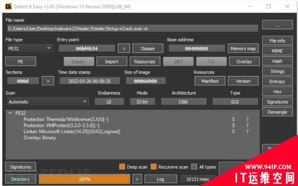298x186 pixels.
Task: Click the S link on the Themida row
Action: click(x=233, y=119)
